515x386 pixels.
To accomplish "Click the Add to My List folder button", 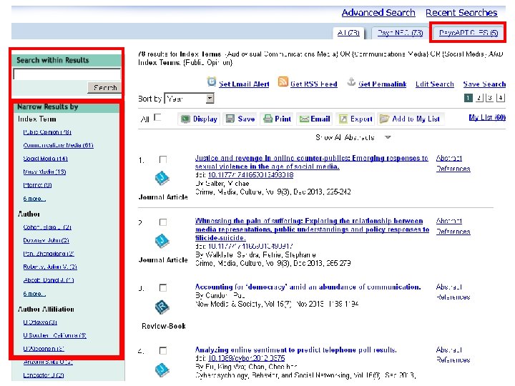I will click(x=410, y=119).
